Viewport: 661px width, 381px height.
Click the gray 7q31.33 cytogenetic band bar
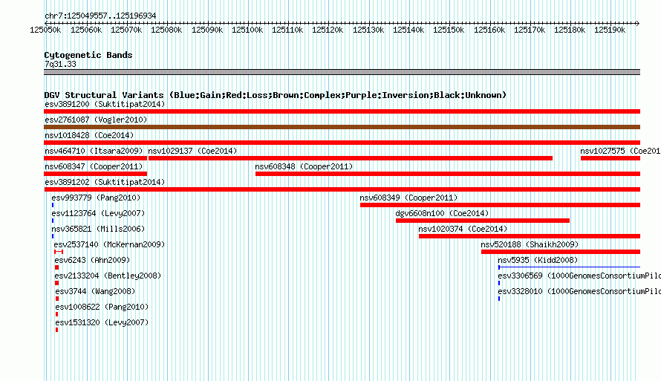(342, 72)
